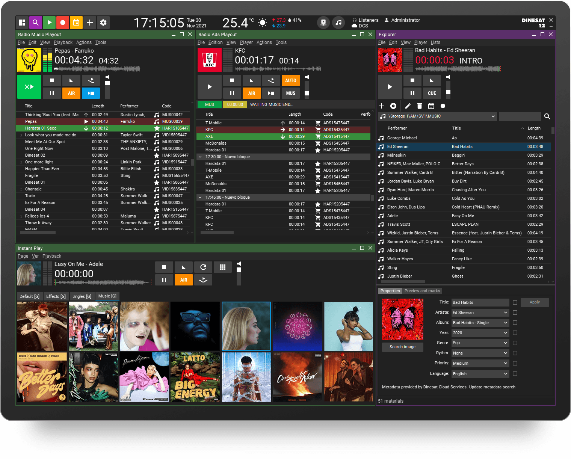Open the search tool with the magnifier icon
This screenshot has width=571, height=459.
pos(36,23)
